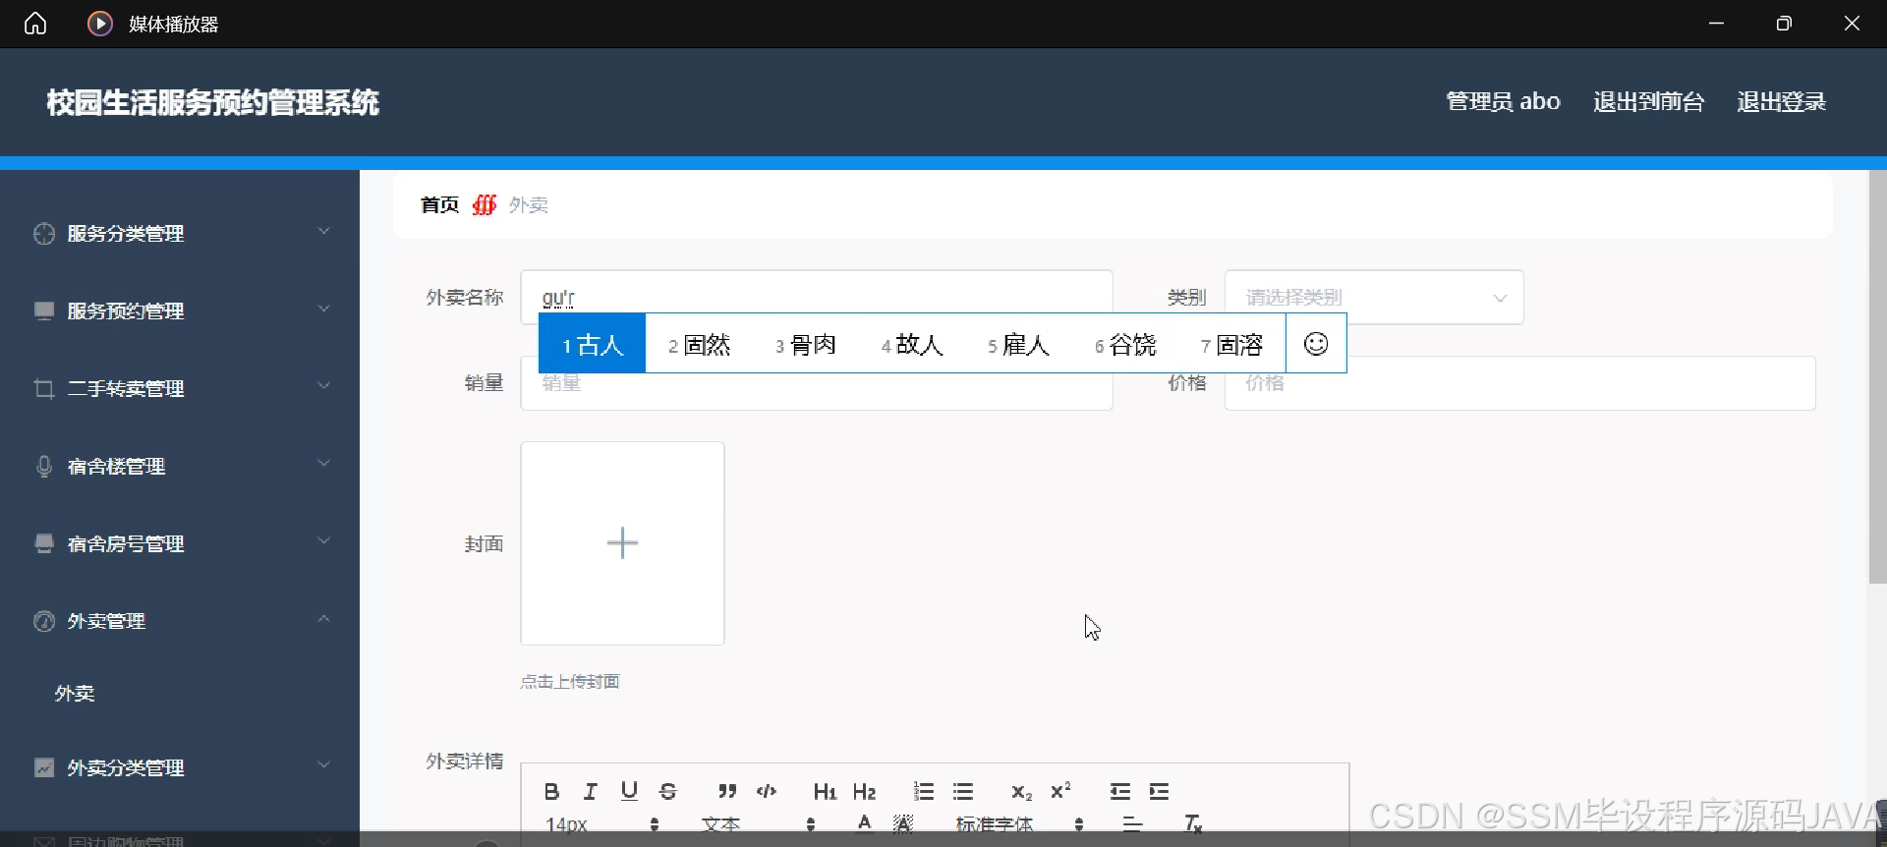The height and width of the screenshot is (847, 1887).
Task: Start a bulleted list
Action: point(963,791)
